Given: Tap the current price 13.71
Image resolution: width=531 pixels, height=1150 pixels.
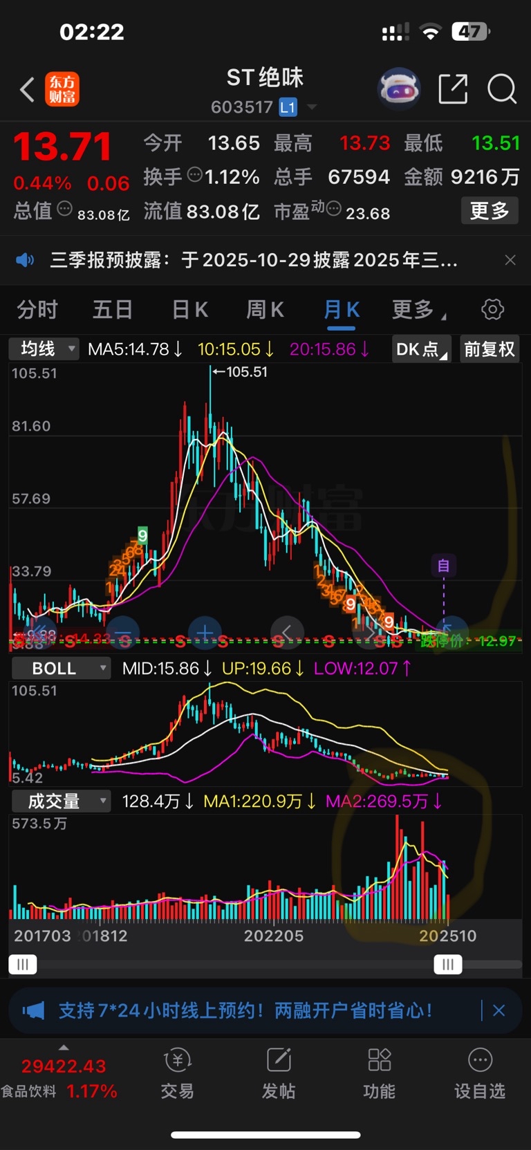Looking at the screenshot, I should pyautogui.click(x=62, y=146).
